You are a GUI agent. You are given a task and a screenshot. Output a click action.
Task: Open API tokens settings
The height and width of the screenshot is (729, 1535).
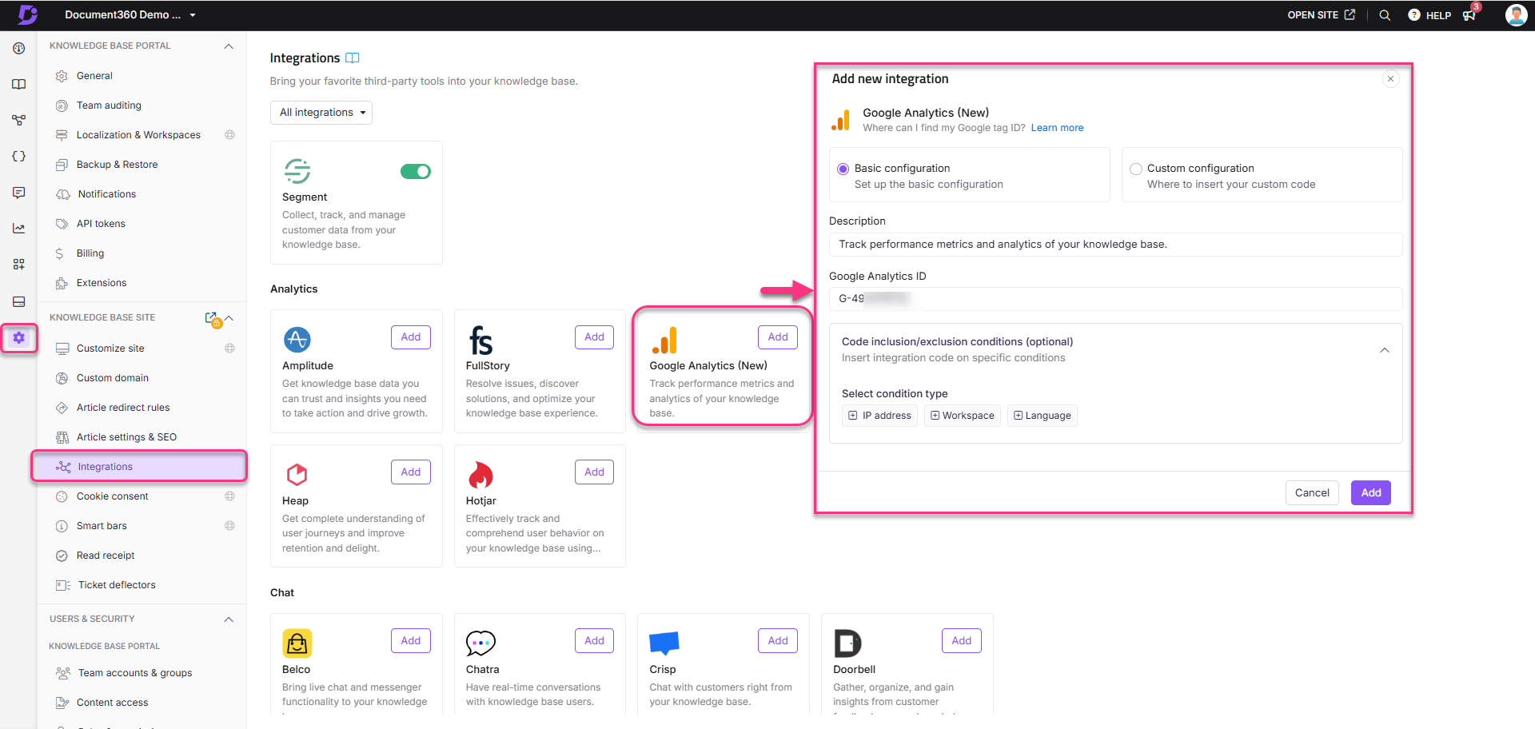pos(141,224)
